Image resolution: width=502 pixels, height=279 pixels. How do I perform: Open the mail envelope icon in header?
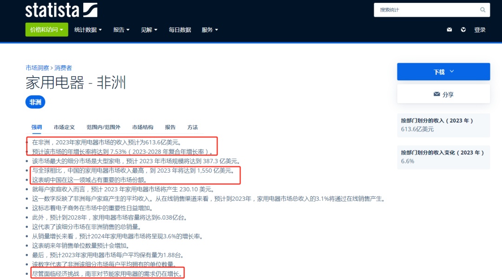pos(449,30)
